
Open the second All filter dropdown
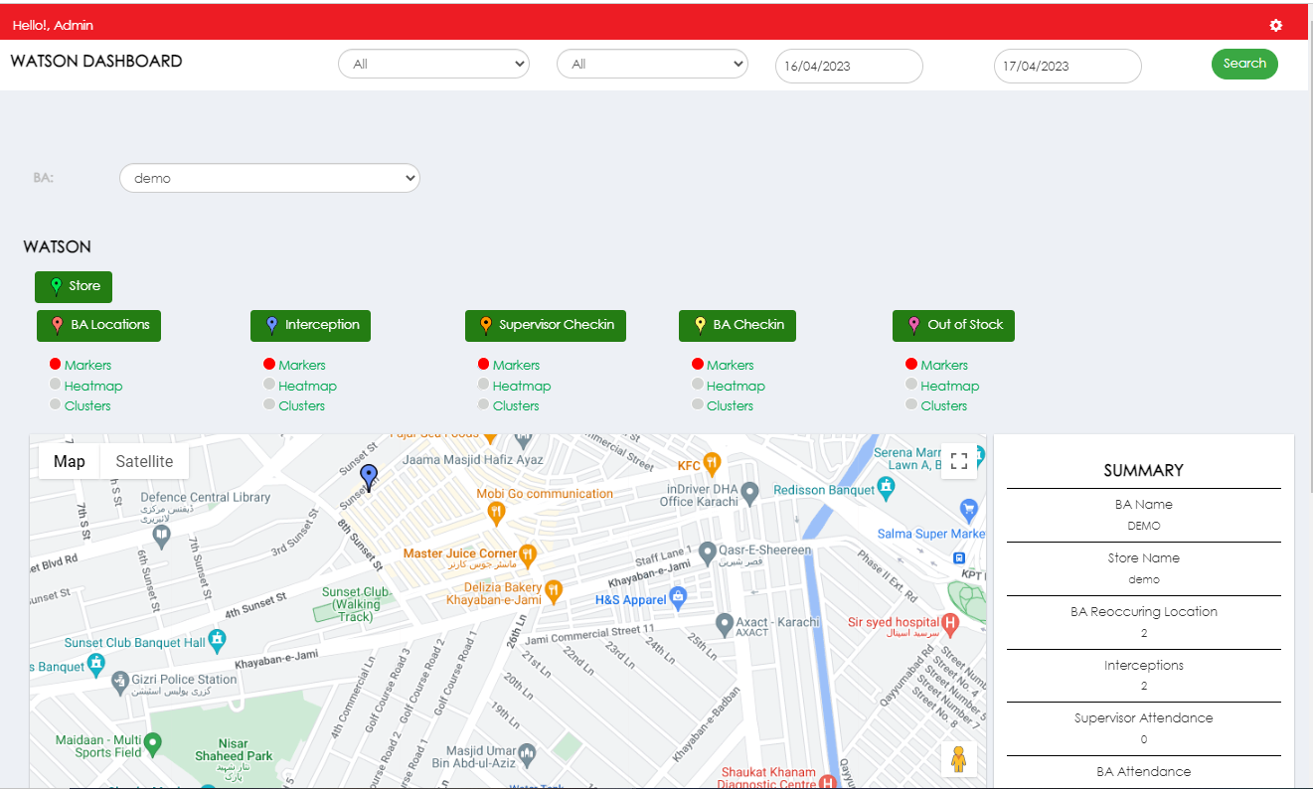652,64
